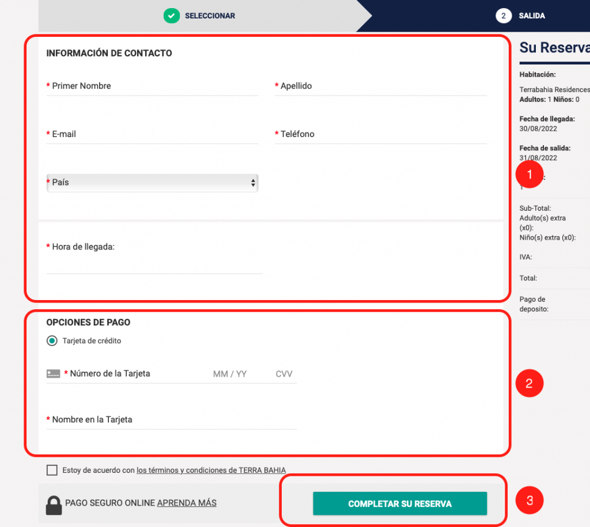Click red annotation circle number 1

tap(529, 174)
